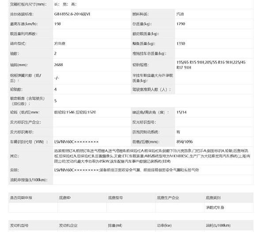
Task: Click the 轮距(前/后)mm label
Action: pyautogui.click(x=25, y=112)
